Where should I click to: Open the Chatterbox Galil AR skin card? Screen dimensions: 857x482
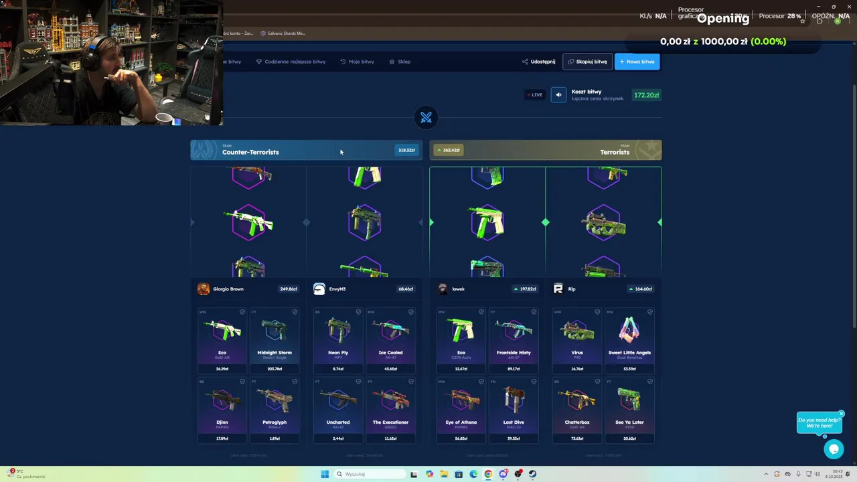pos(577,410)
